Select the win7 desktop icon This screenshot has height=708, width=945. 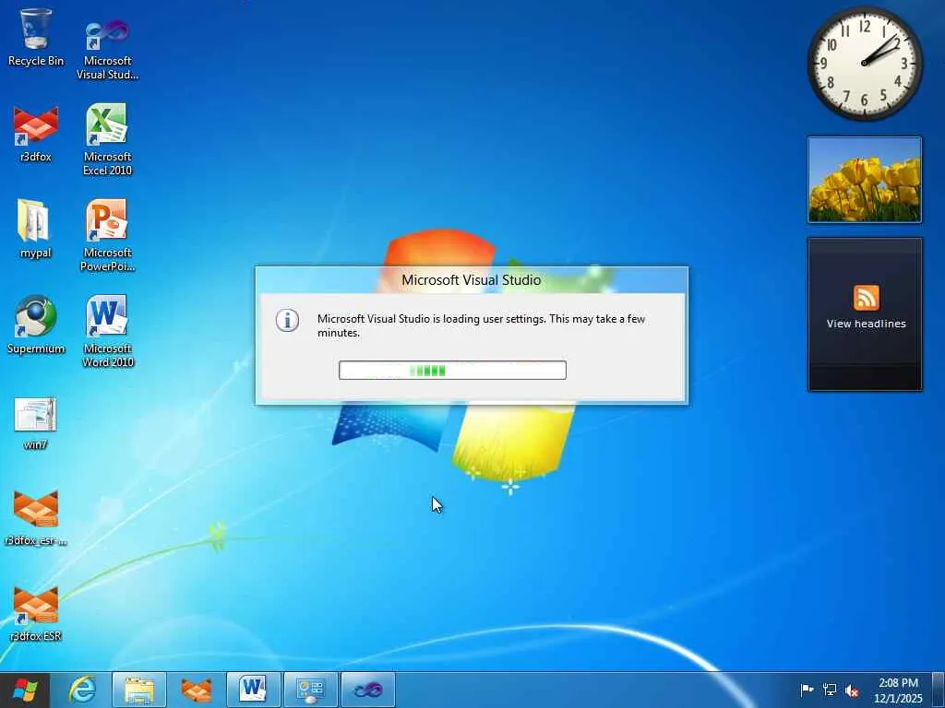36,423
